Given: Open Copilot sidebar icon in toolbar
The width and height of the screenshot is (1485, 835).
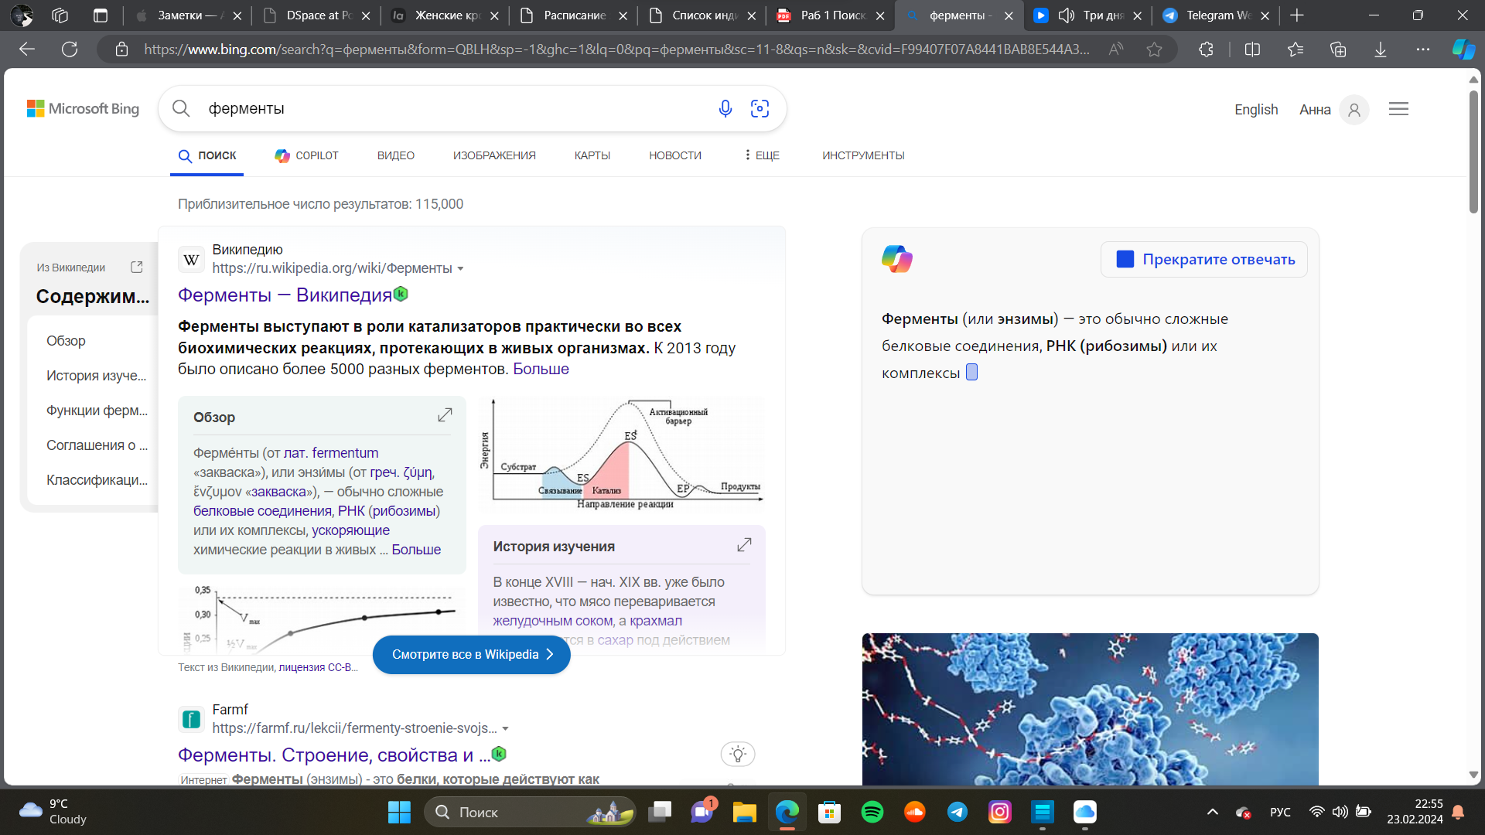Looking at the screenshot, I should [x=1463, y=49].
